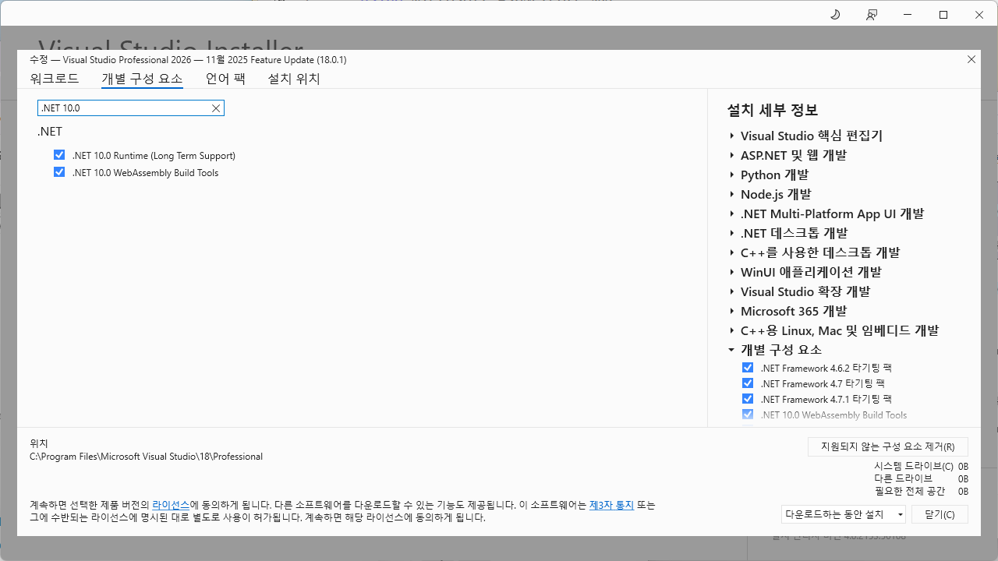
Task: Select 개별 구성 요소 tab
Action: (x=142, y=79)
